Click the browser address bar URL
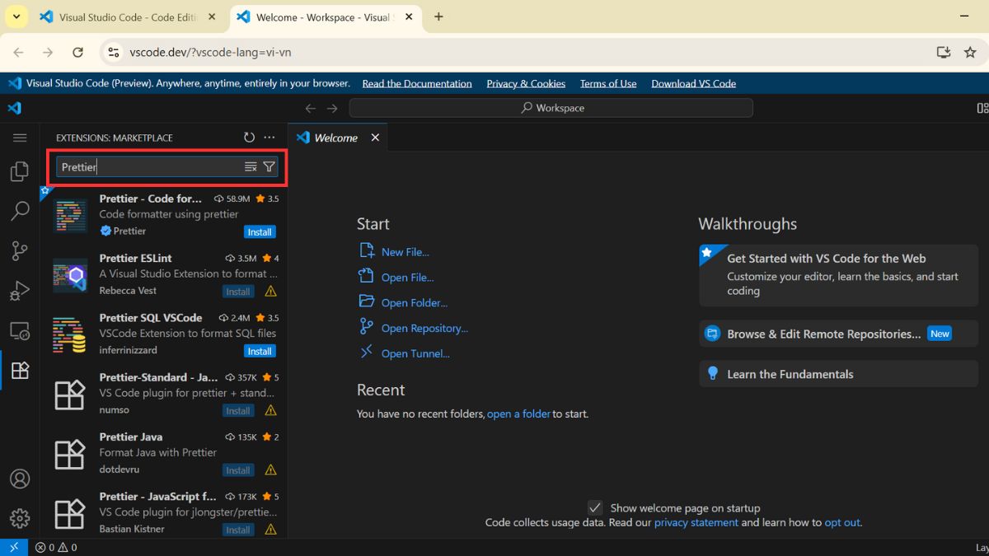 210,52
